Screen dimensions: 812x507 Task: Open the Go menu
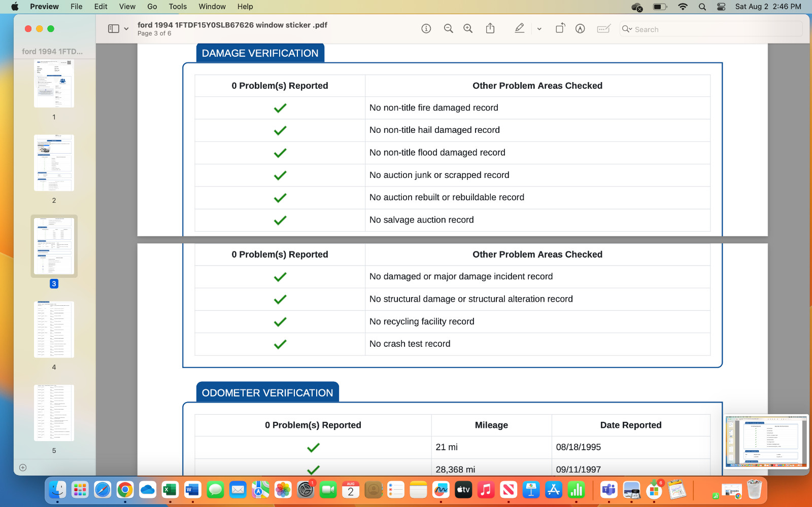pyautogui.click(x=152, y=7)
